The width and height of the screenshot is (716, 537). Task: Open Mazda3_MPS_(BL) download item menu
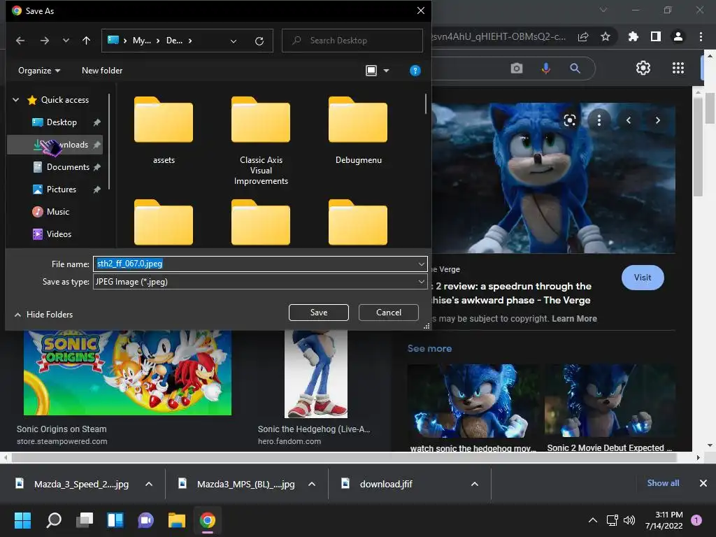click(x=312, y=484)
